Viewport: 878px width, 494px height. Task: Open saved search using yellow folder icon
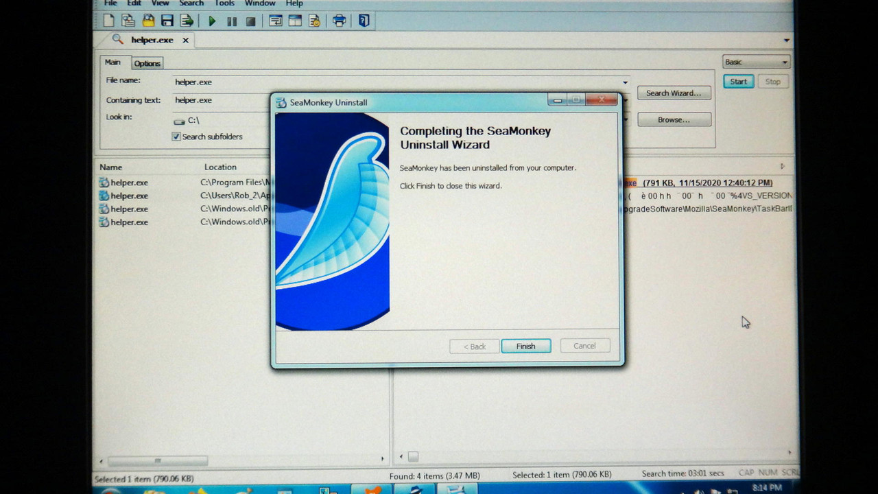tap(147, 21)
